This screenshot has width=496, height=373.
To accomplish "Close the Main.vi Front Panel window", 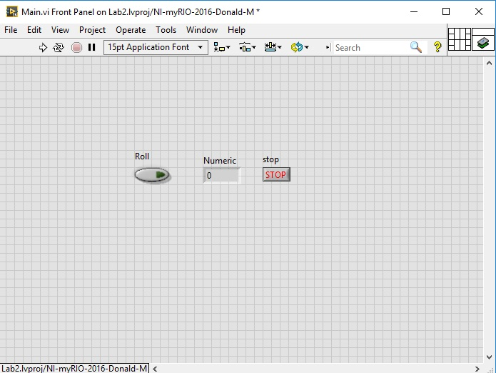I will click(x=479, y=11).
